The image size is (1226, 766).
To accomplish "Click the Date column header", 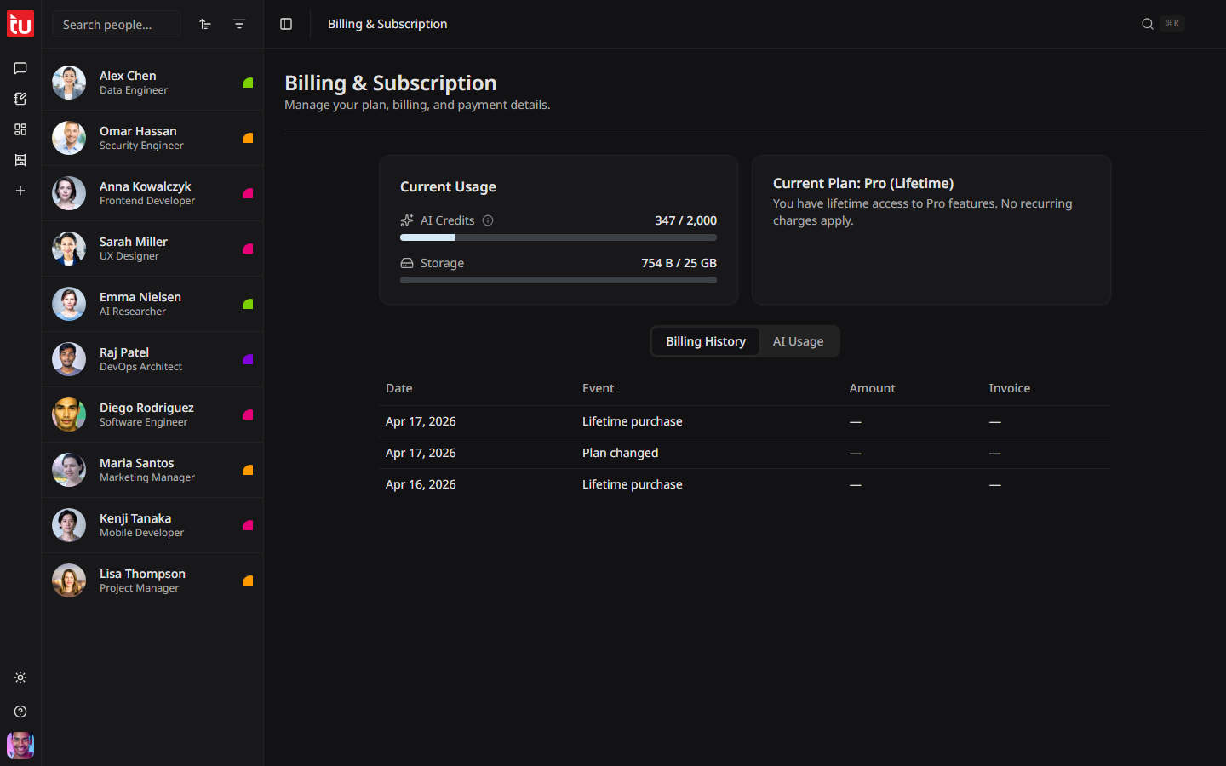I will click(398, 388).
